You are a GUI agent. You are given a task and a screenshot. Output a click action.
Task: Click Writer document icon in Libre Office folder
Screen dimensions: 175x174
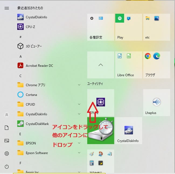[x=120, y=56]
